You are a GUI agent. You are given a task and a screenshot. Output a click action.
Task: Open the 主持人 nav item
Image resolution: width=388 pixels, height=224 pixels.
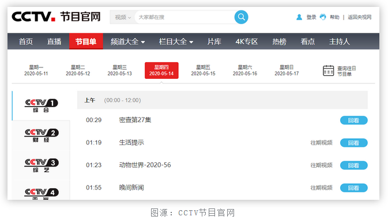point(340,41)
